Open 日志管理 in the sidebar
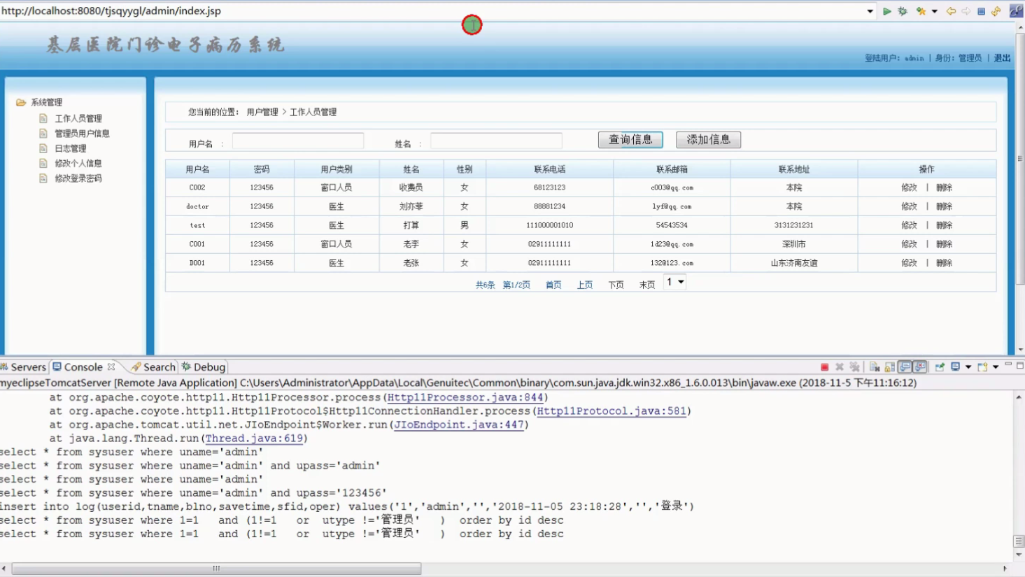 71,148
